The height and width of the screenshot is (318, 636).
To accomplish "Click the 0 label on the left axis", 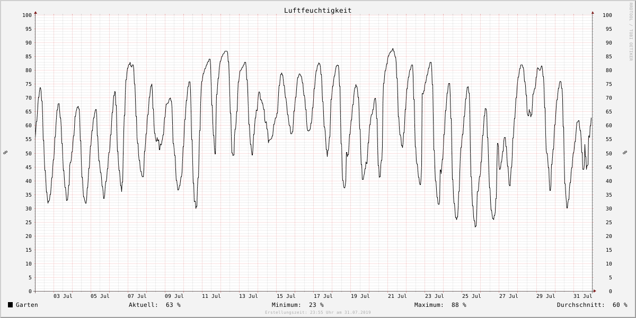I will coord(30,291).
